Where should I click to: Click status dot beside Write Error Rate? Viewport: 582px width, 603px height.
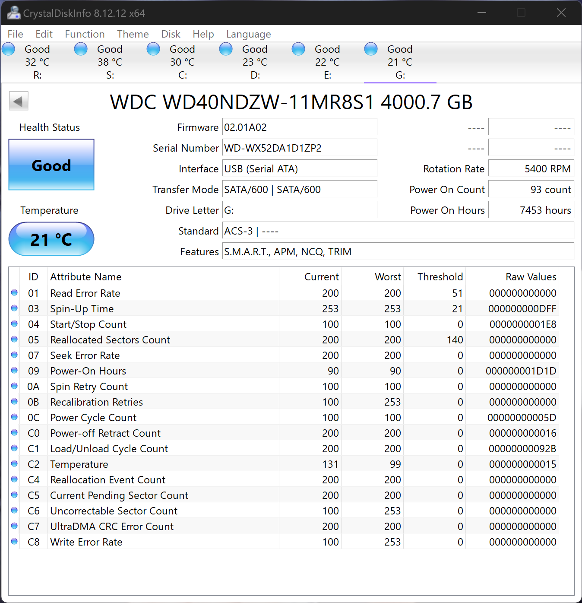point(14,541)
